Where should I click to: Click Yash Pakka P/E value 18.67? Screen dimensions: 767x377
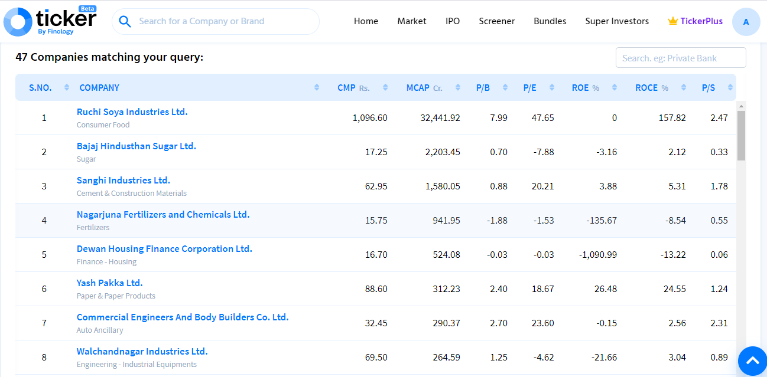coord(543,289)
